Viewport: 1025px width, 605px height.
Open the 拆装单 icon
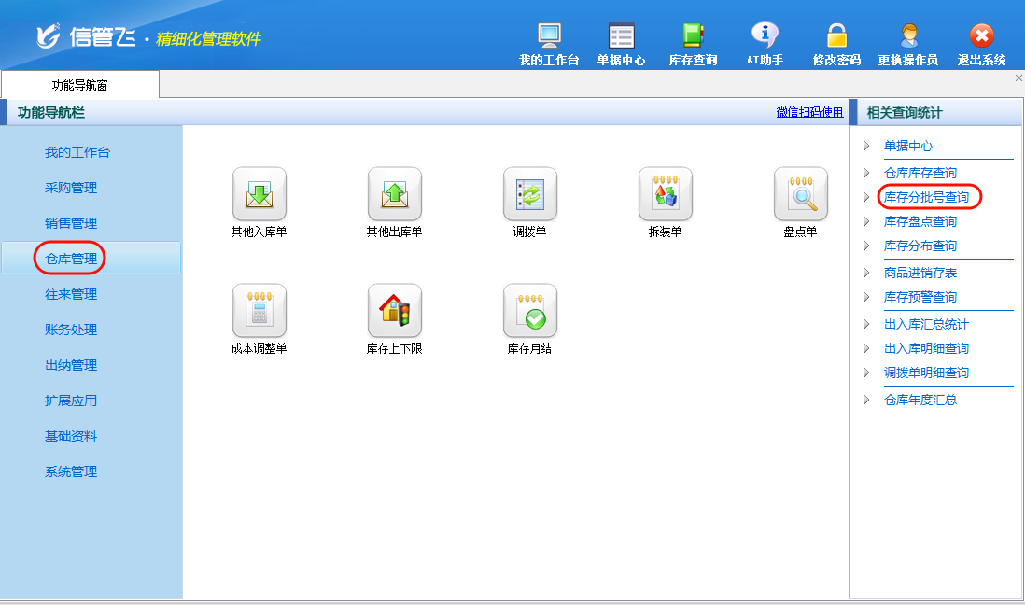(665, 193)
